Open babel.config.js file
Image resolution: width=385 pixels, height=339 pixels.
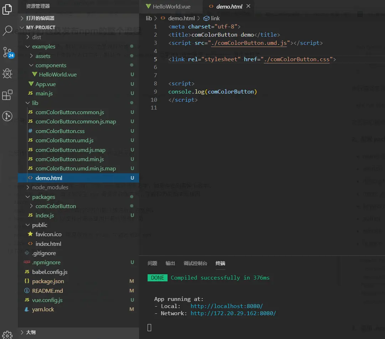pos(78,272)
